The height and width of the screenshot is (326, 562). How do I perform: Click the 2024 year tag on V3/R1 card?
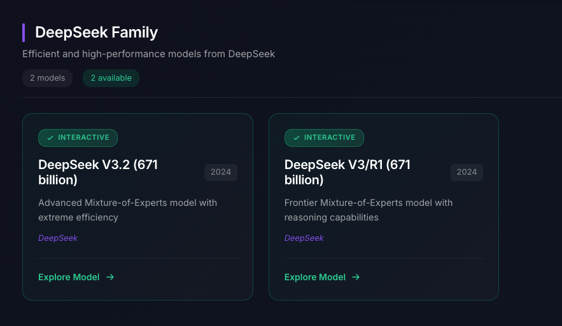point(467,172)
